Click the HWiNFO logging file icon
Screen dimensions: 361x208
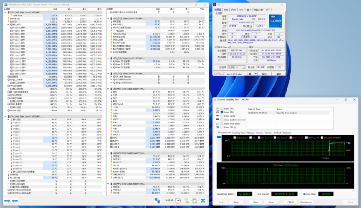click(186, 200)
